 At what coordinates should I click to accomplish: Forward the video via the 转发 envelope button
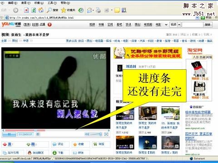pyautogui.click(x=81, y=153)
